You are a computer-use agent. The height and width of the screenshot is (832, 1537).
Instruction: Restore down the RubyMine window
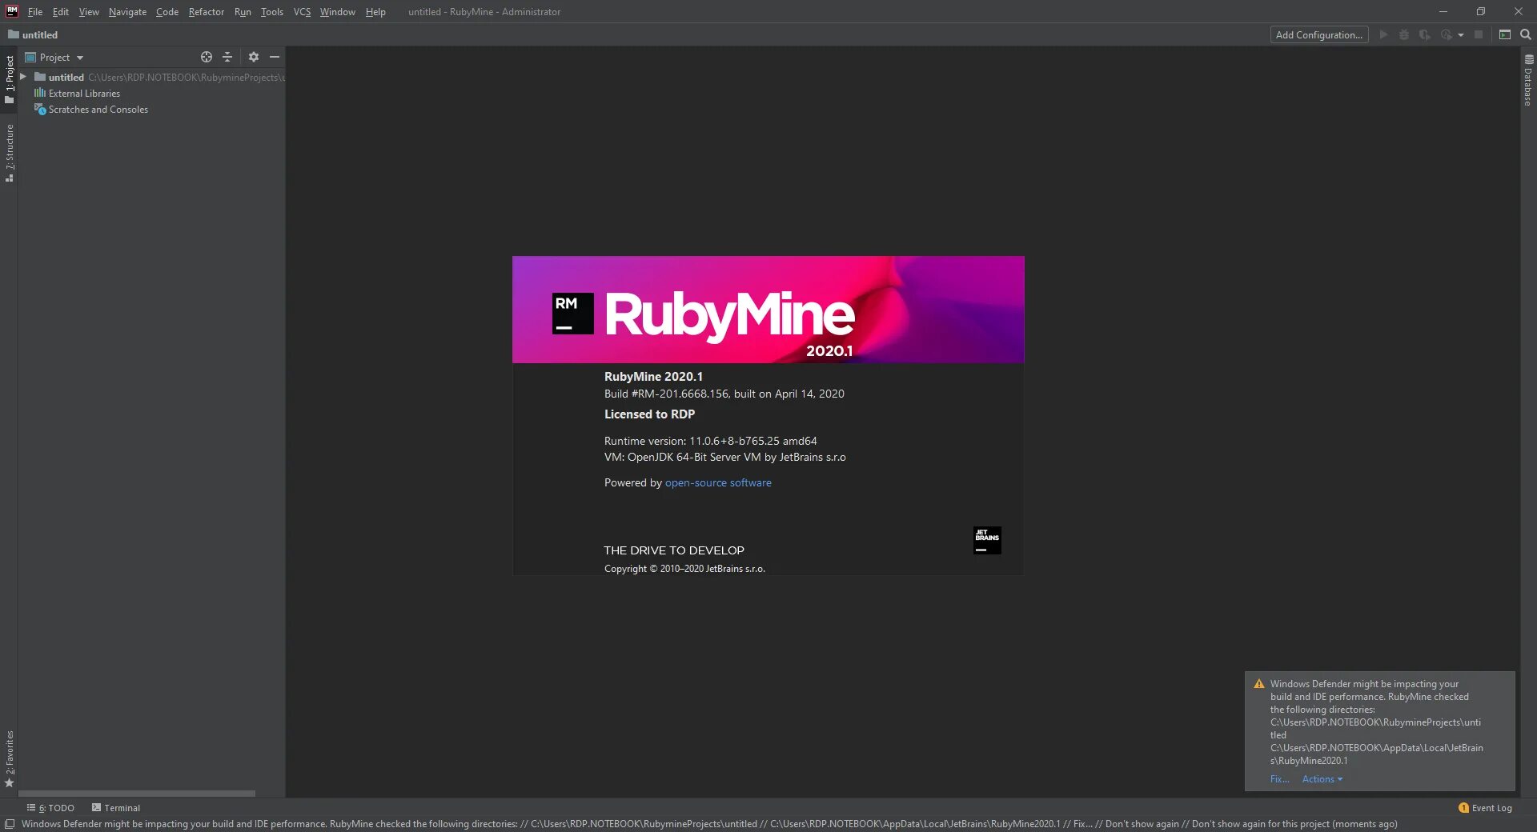coord(1481,11)
